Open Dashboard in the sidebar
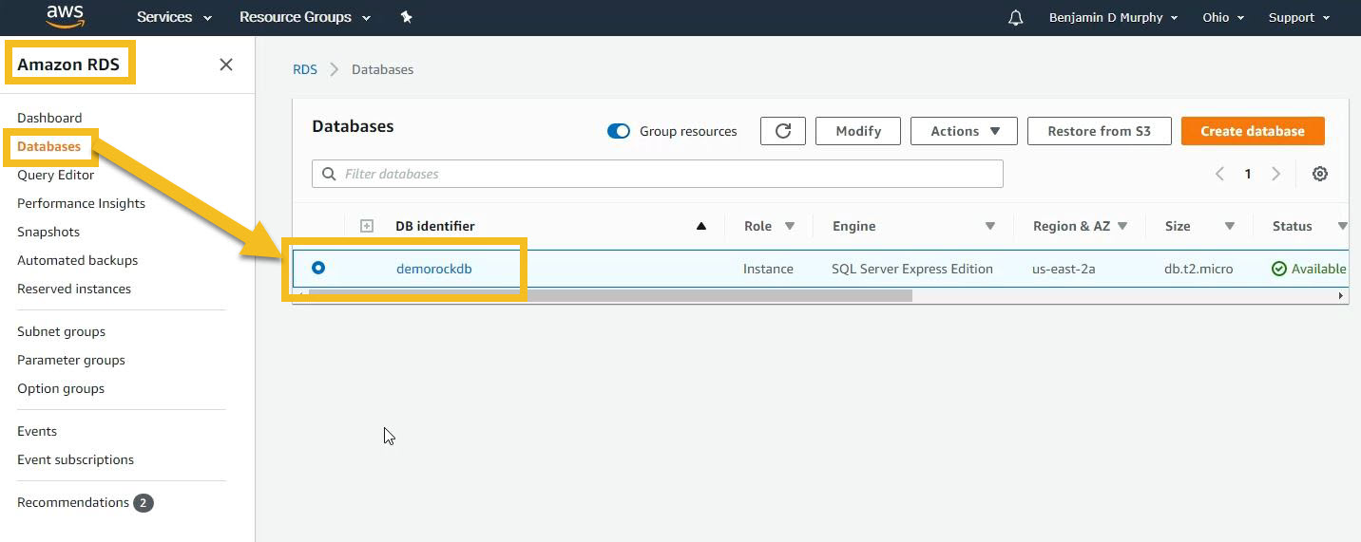The height and width of the screenshot is (542, 1361). [49, 118]
